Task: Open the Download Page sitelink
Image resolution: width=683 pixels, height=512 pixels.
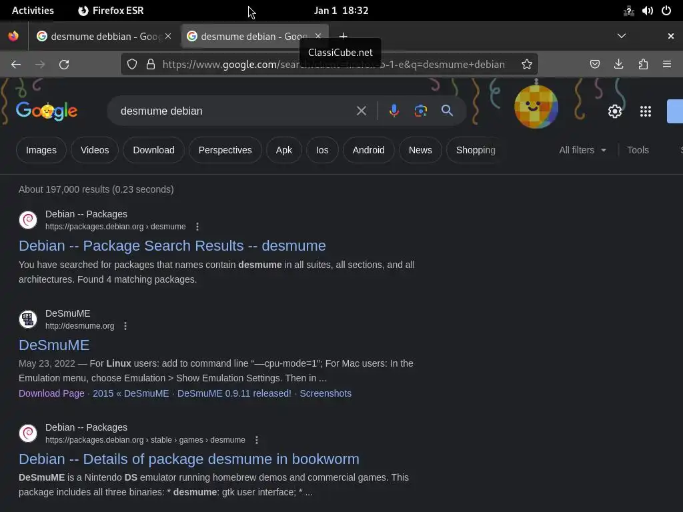Action: [x=51, y=393]
